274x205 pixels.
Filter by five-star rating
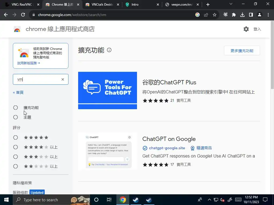pyautogui.click(x=16, y=137)
